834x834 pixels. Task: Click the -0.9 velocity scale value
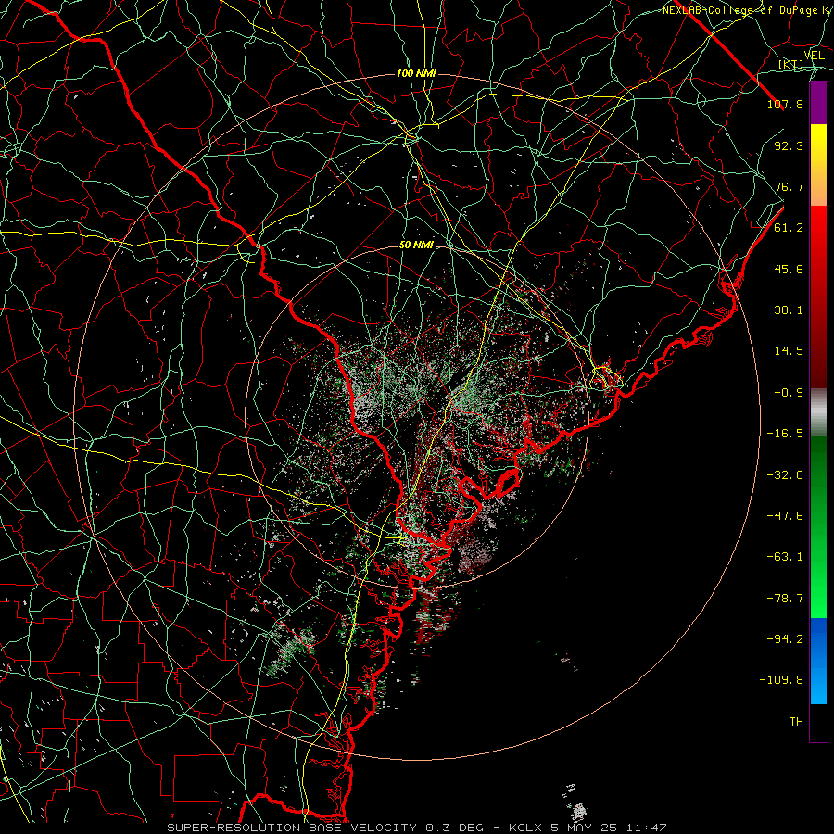(x=789, y=393)
